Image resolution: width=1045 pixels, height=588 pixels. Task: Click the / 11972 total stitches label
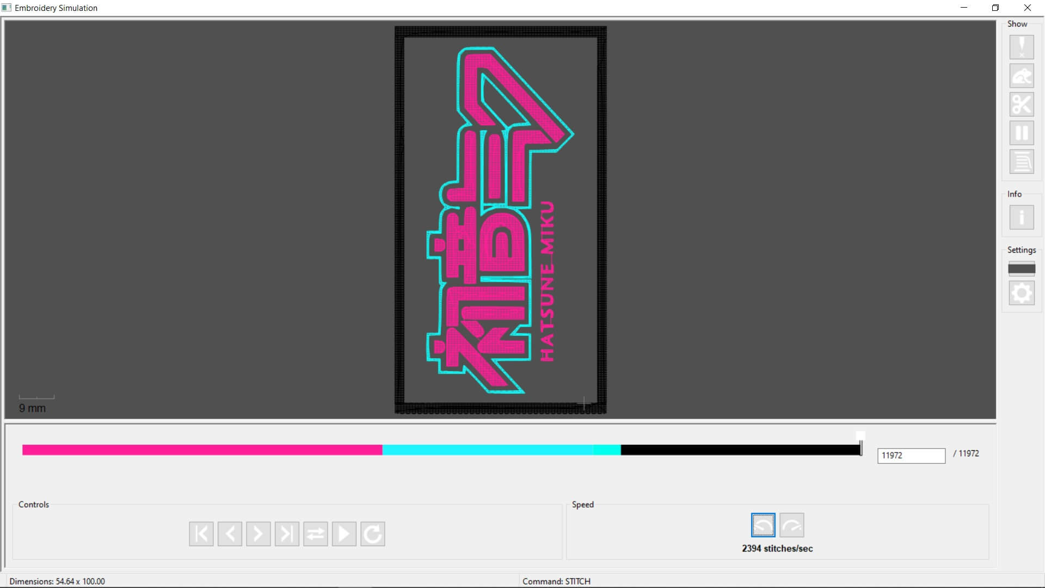click(966, 454)
